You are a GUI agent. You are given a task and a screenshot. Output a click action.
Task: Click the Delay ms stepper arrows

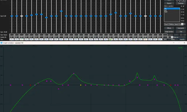tap(172, 37)
